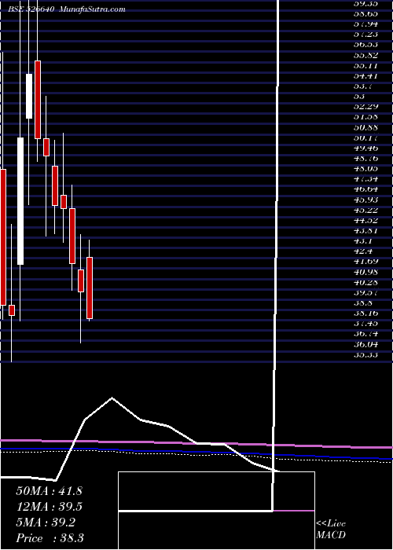The image size is (393, 550).
Task: Click the 55.82 price axis label
Action: [x=365, y=55]
